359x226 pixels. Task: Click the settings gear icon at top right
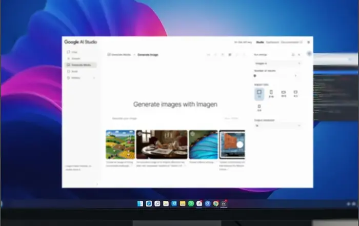(308, 42)
